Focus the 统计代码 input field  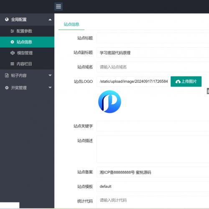[153, 201]
